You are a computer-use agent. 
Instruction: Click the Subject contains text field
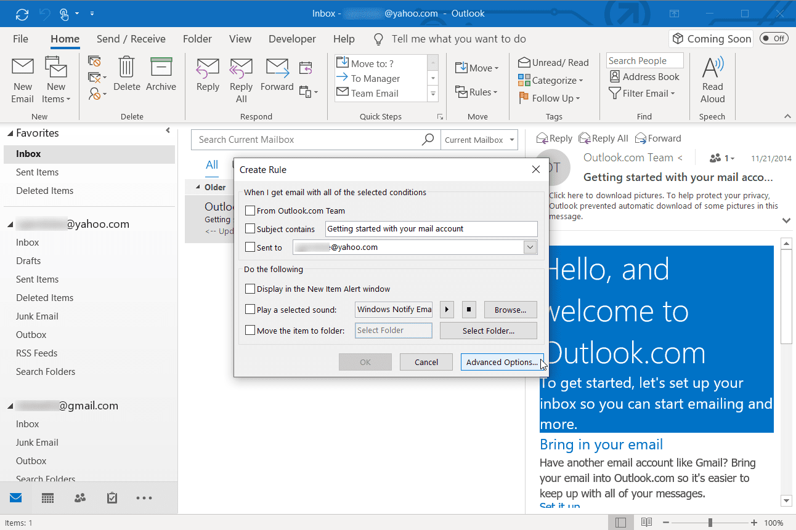(431, 229)
